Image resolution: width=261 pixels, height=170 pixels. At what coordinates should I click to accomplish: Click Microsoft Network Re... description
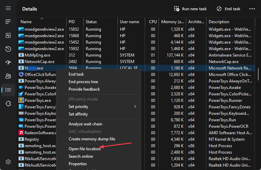[x=230, y=68]
